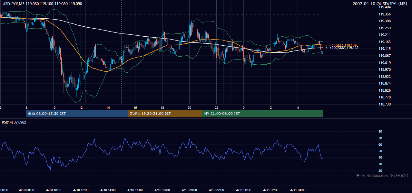Click hour tick 12 under price chart
The width and height of the screenshot is (412, 193).
coord(81,107)
